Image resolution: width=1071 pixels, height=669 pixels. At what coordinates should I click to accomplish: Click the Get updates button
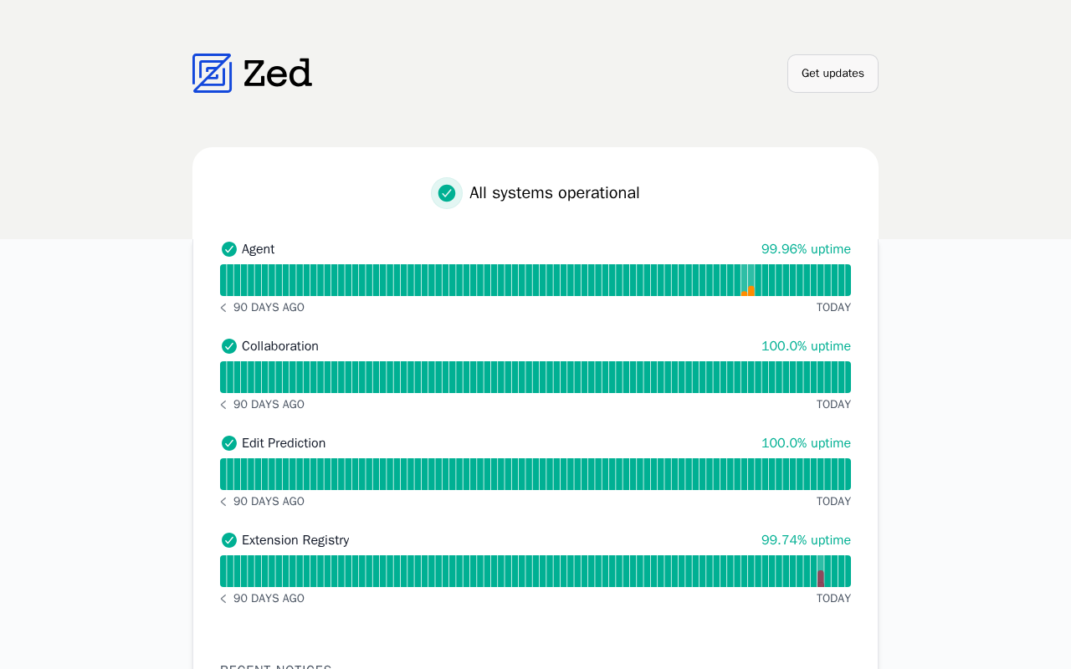[833, 74]
